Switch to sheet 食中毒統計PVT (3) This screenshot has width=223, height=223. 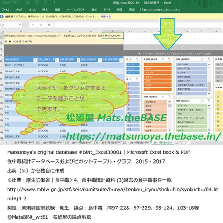tap(85, 143)
